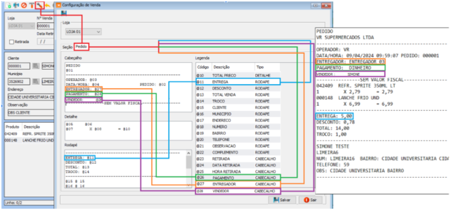Select the @28 VENDEDOR legend row
450x210 pixels.
tap(238, 191)
